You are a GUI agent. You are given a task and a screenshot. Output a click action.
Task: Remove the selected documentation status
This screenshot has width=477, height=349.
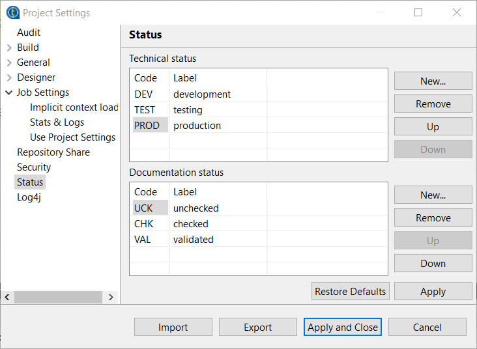433,218
